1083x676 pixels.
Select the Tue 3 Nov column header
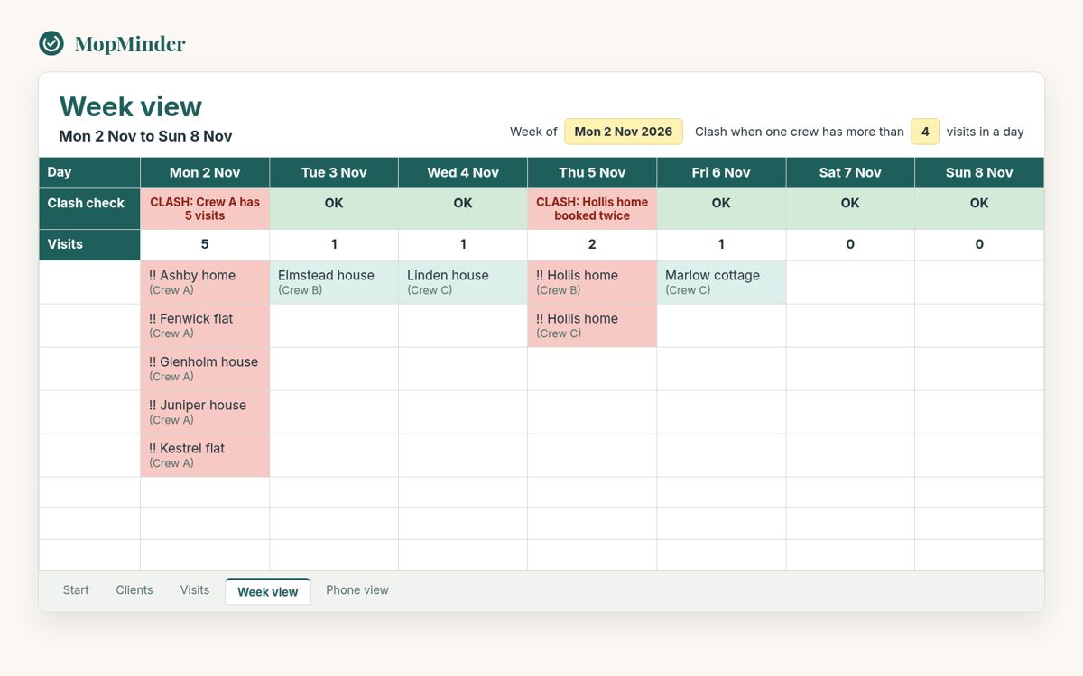click(334, 173)
